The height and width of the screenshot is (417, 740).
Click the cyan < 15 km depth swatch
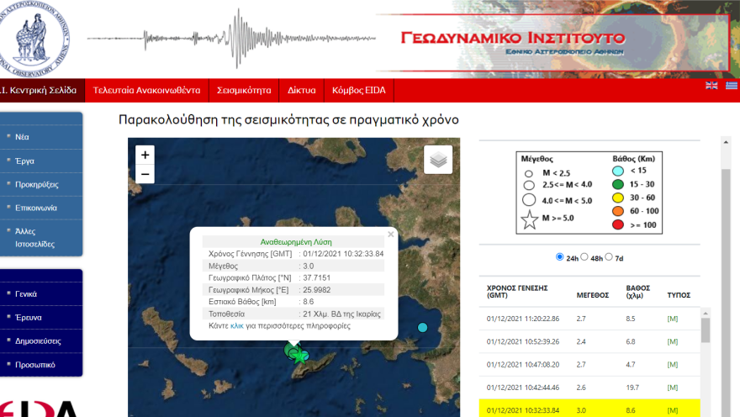(x=618, y=171)
